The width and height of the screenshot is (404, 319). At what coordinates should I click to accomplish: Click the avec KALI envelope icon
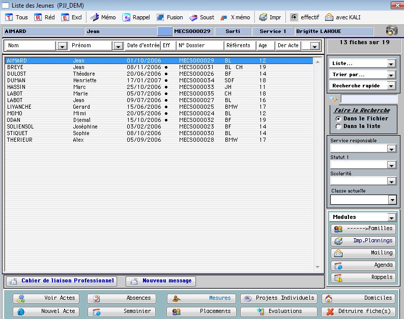329,17
